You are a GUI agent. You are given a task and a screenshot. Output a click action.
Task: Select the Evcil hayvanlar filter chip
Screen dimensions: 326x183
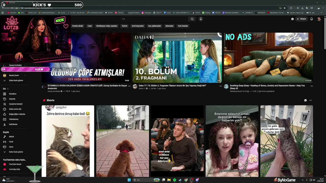click(x=138, y=26)
